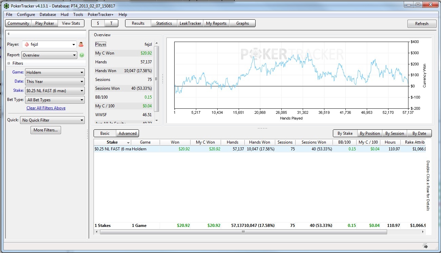This screenshot has height=253, width=441.
Task: Select the View Stats tab
Action: coord(71,23)
